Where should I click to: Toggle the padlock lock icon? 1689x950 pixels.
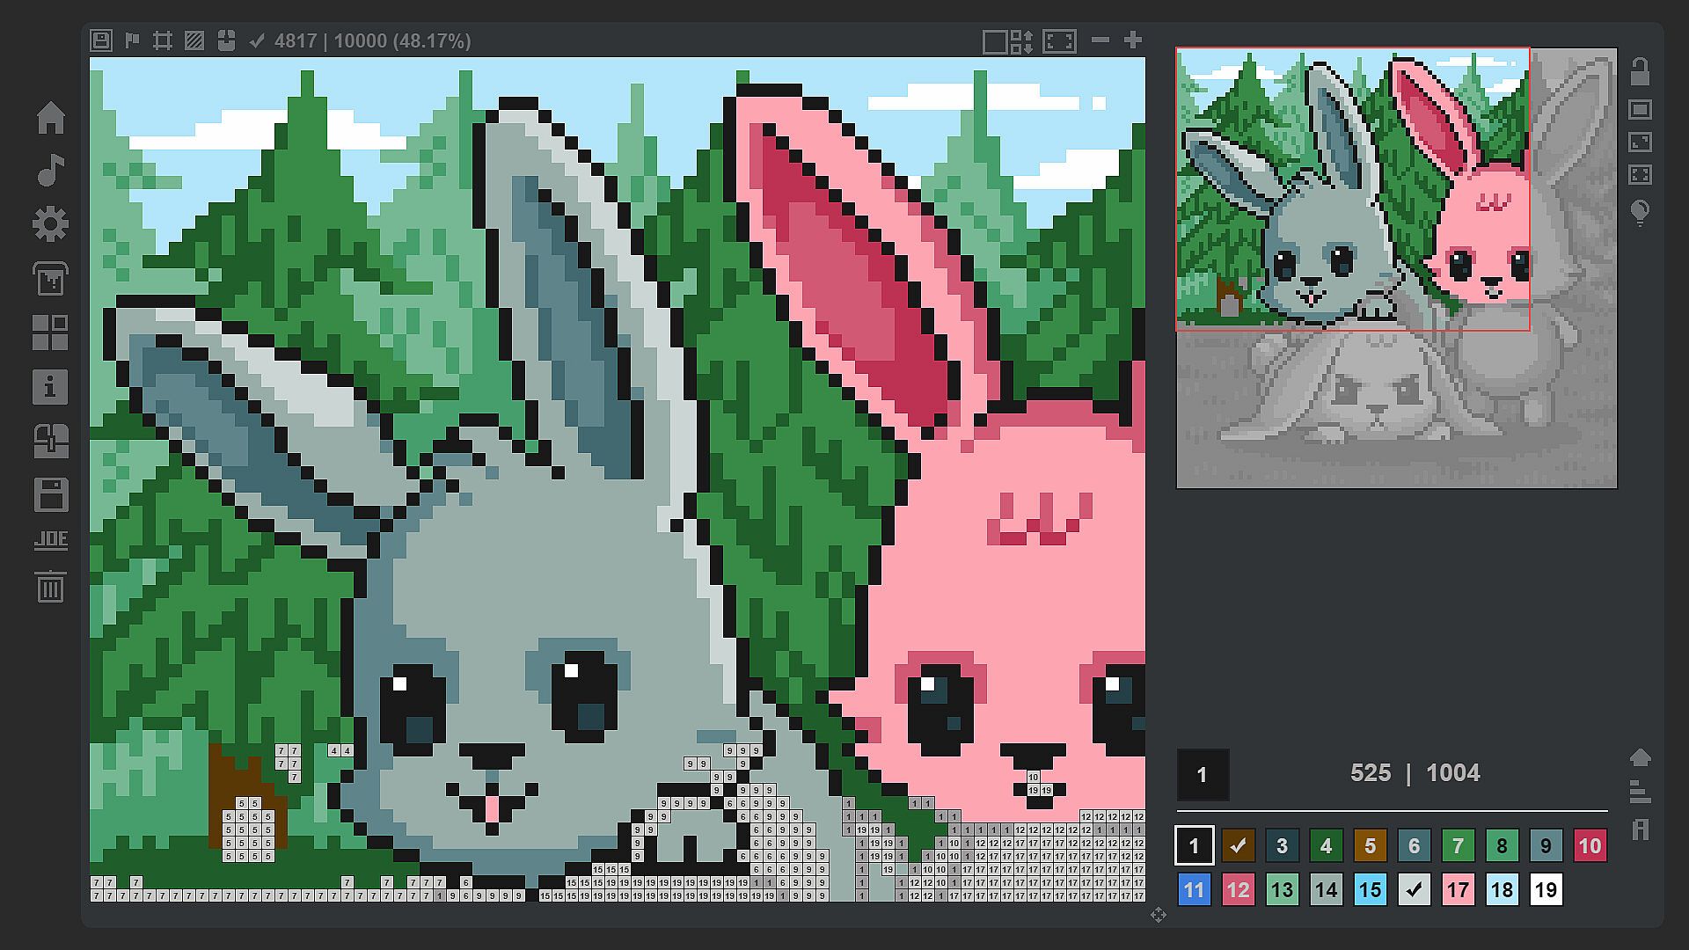[1640, 72]
